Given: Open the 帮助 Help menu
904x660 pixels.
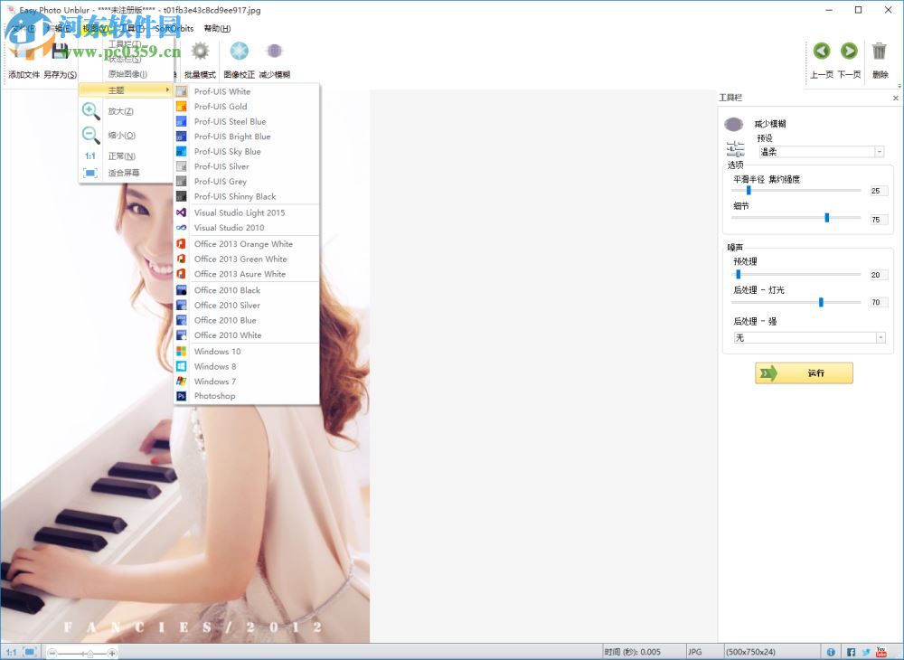Looking at the screenshot, I should [216, 28].
